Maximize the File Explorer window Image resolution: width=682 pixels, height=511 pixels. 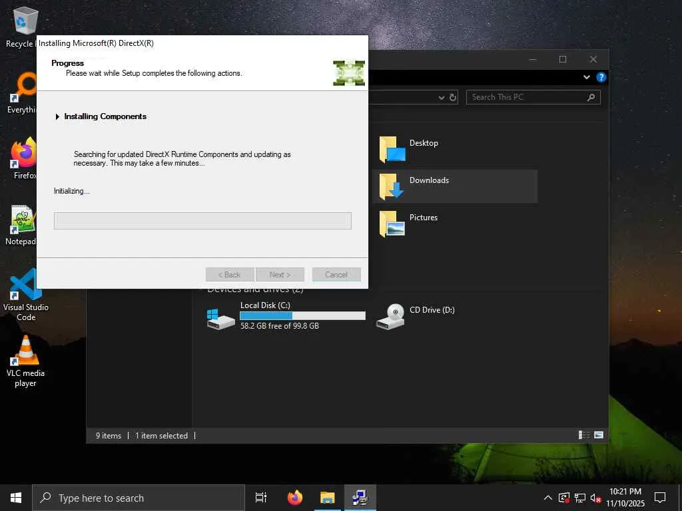[x=562, y=59]
